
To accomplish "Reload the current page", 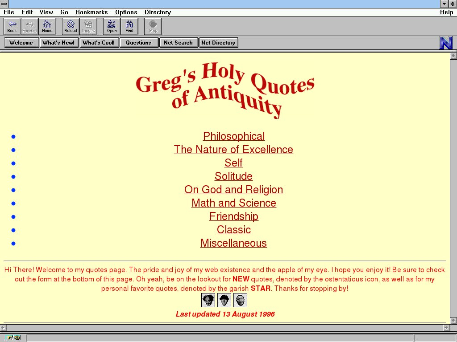I will tap(71, 26).
